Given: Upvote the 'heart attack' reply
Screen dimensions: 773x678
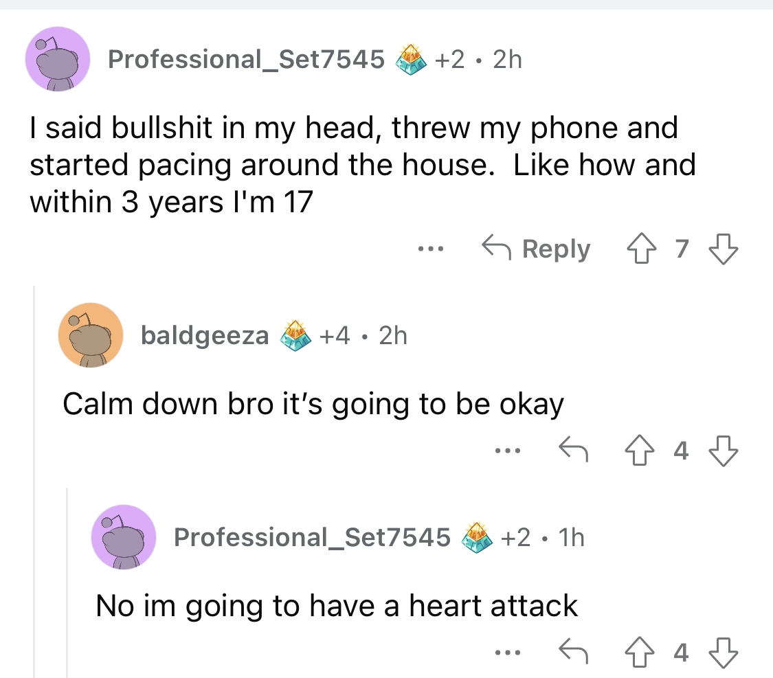Looking at the screenshot, I should click(640, 653).
